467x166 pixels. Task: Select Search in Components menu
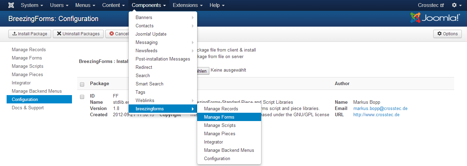tap(163, 76)
